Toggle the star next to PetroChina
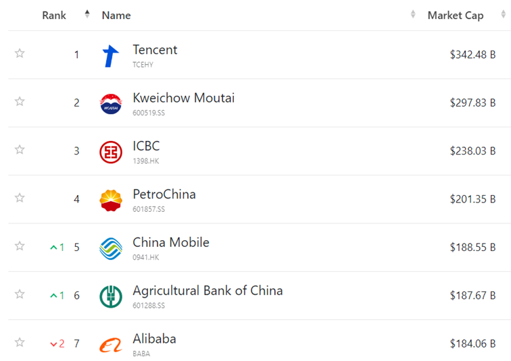 pos(20,198)
